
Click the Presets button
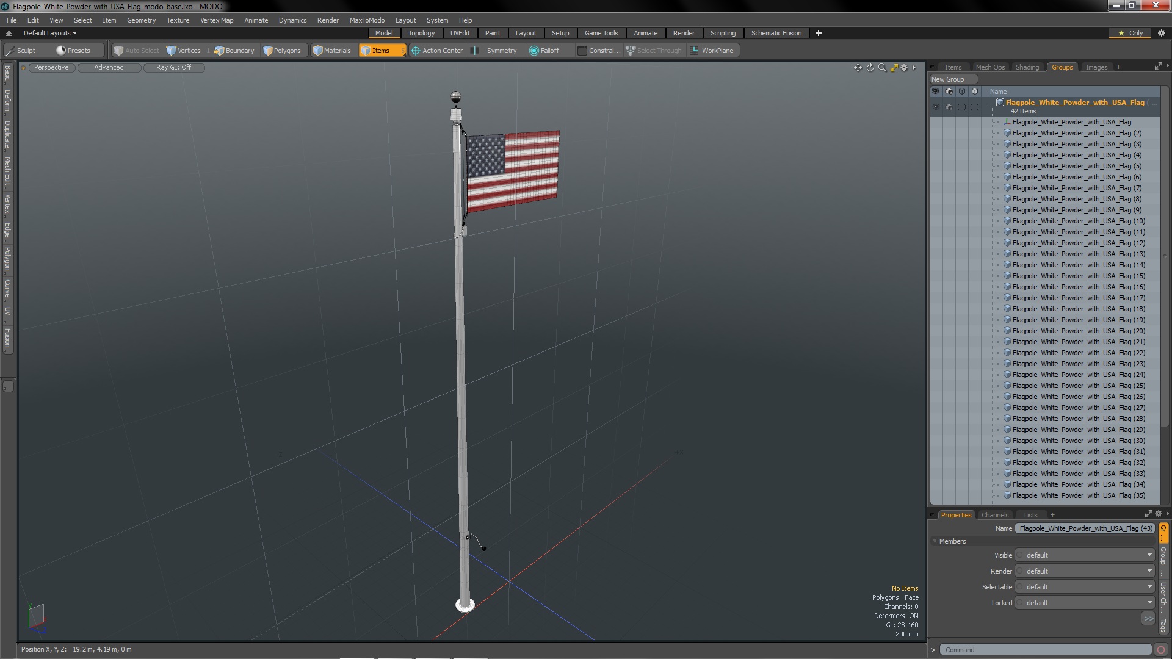(73, 51)
